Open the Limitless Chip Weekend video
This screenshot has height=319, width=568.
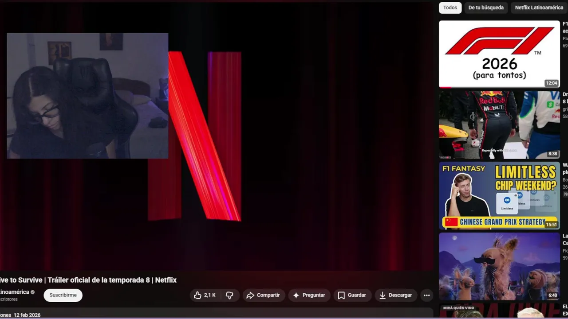499,196
